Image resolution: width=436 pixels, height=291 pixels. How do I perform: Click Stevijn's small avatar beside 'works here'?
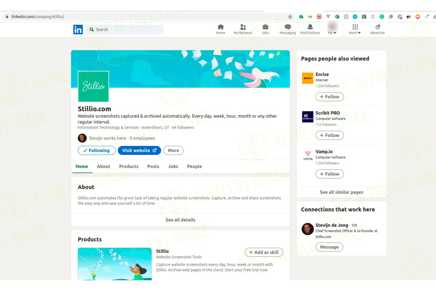tap(82, 138)
